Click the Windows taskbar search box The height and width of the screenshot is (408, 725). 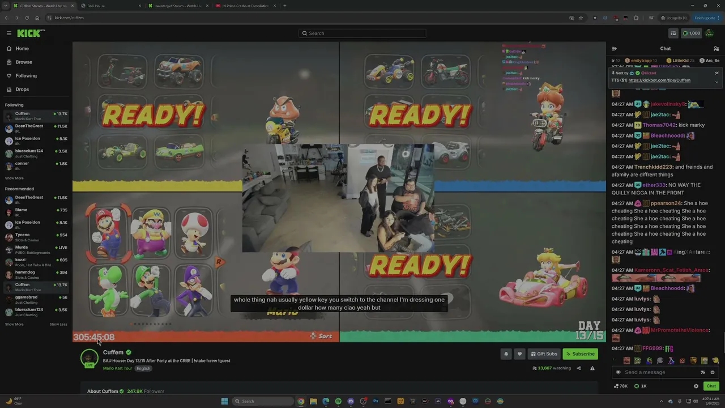pyautogui.click(x=263, y=401)
